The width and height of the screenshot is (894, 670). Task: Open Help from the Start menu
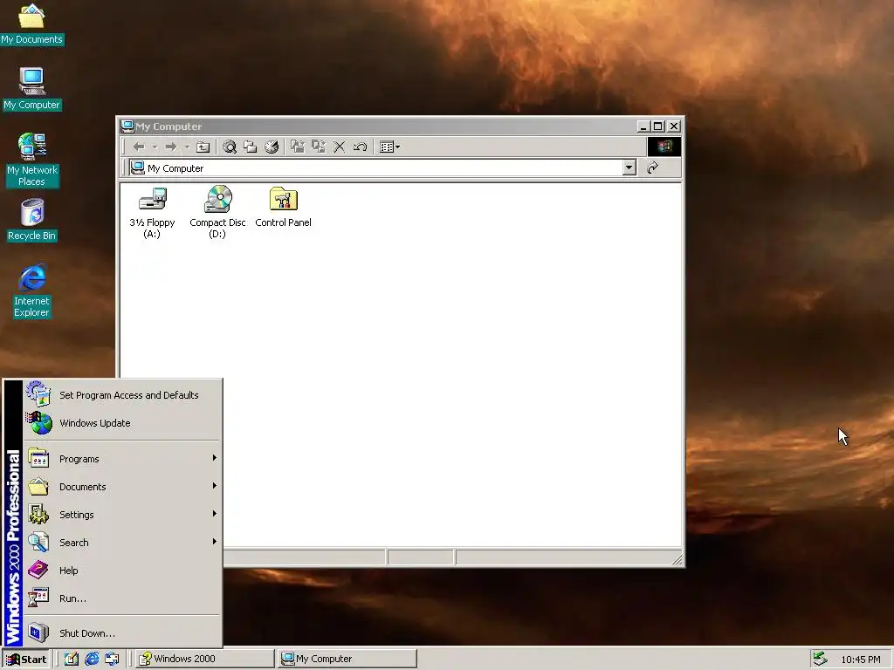(x=122, y=571)
